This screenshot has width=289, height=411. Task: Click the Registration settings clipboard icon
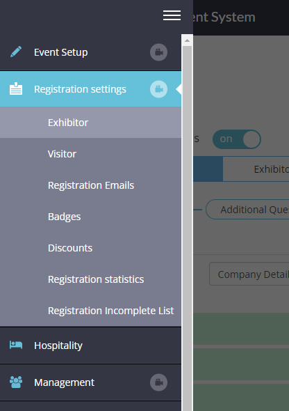(16, 88)
